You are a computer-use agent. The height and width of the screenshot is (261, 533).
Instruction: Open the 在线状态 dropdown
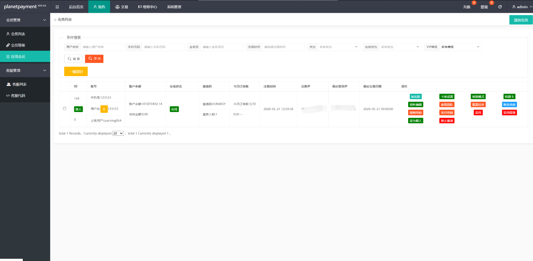400,47
